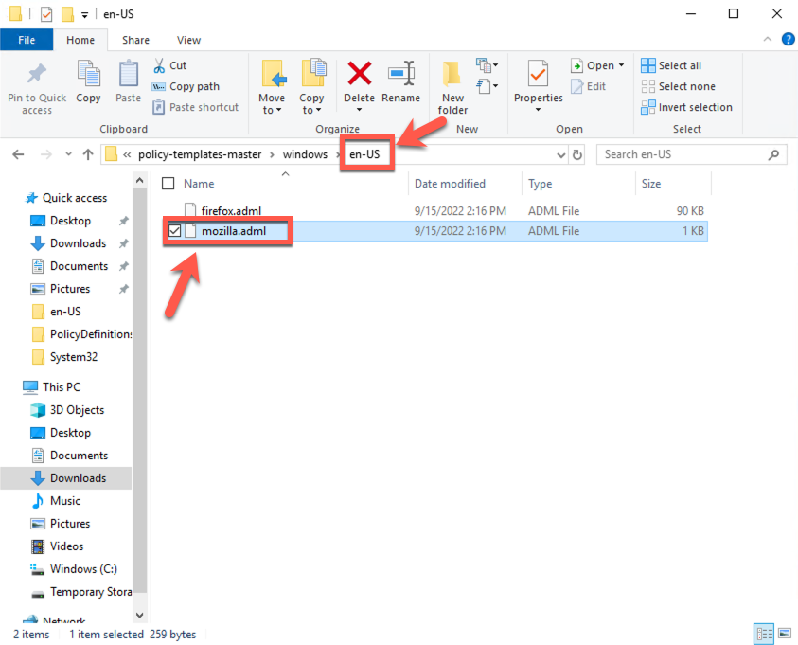Image resolution: width=798 pixels, height=645 pixels.
Task: Click quick access toolbar Properties icon
Action: [46, 14]
